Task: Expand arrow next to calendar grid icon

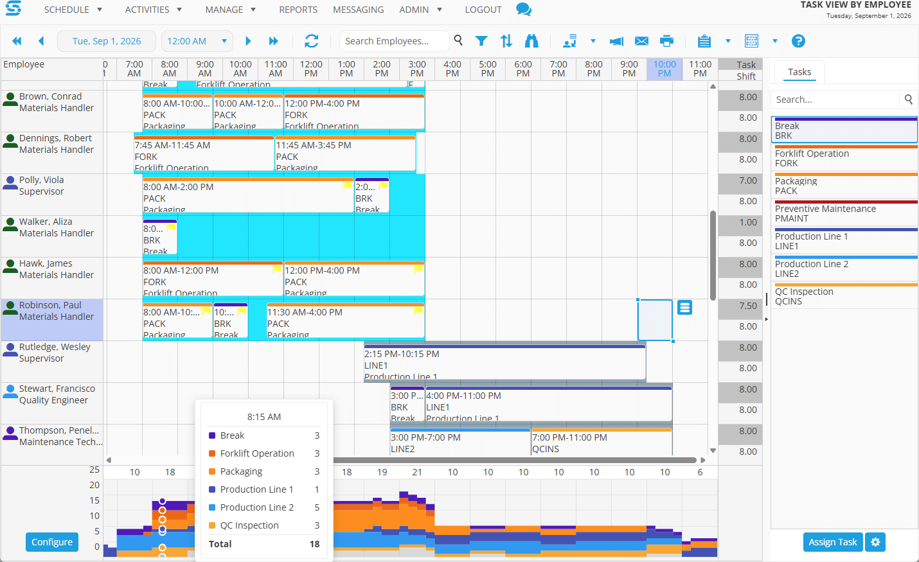Action: [775, 41]
